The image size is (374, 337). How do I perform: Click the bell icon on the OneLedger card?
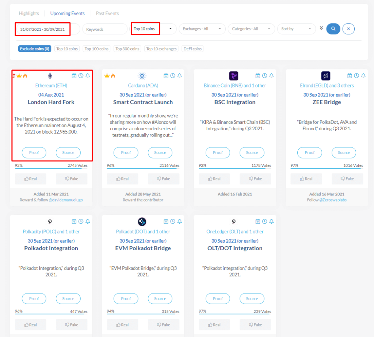point(271,222)
